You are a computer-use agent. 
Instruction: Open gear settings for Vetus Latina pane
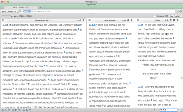(84, 20)
